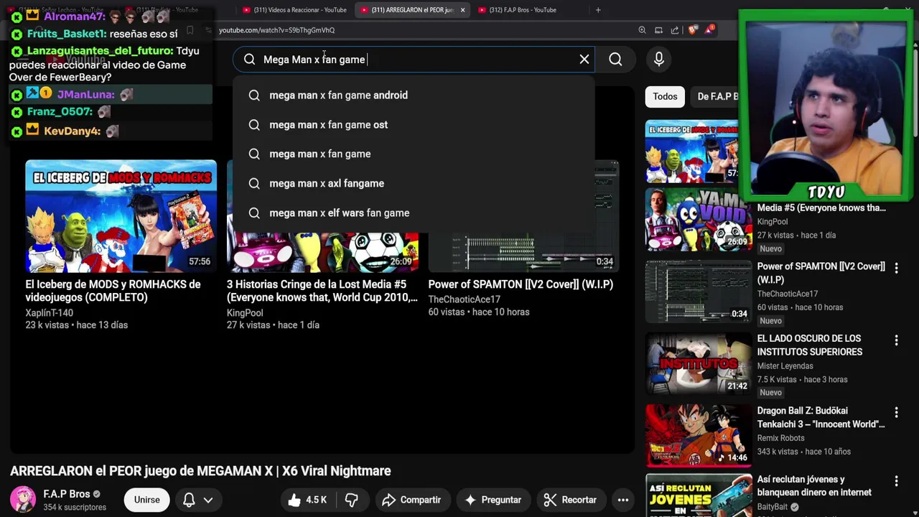Viewport: 919px width, 517px height.
Task: Open the sidebar Power of SPAMTON thumbnail 0:34
Action: (x=699, y=291)
